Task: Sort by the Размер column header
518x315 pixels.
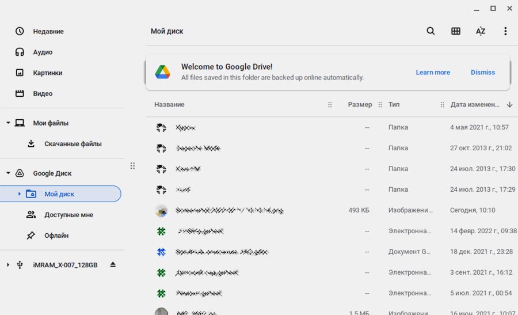Action: coord(360,104)
